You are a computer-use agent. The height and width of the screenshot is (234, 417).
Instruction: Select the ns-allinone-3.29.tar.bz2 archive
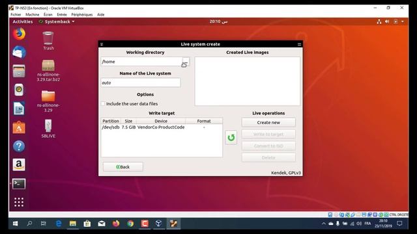pos(48,70)
